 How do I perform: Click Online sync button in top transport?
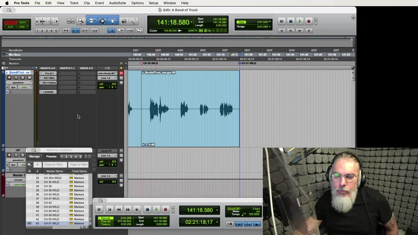(x=281, y=22)
